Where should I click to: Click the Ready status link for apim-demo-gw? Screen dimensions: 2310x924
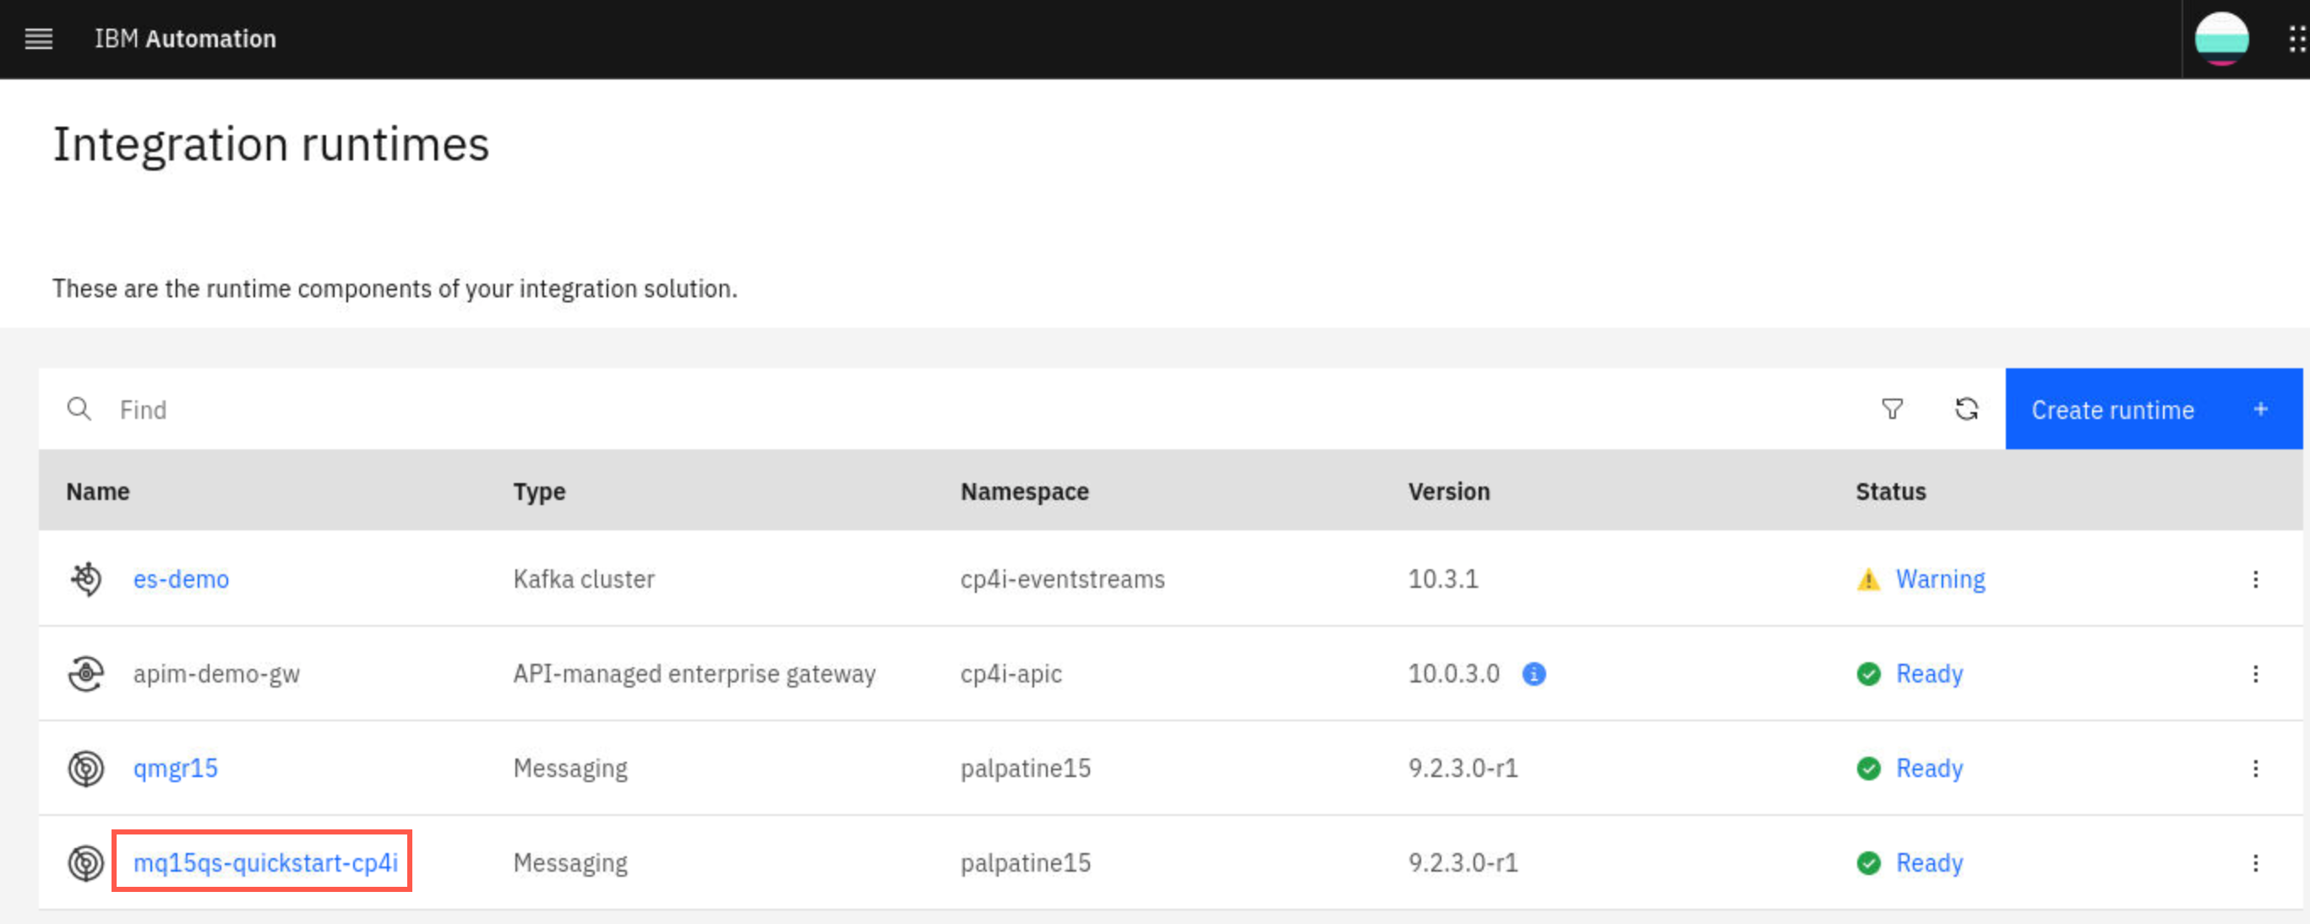pyautogui.click(x=1929, y=674)
